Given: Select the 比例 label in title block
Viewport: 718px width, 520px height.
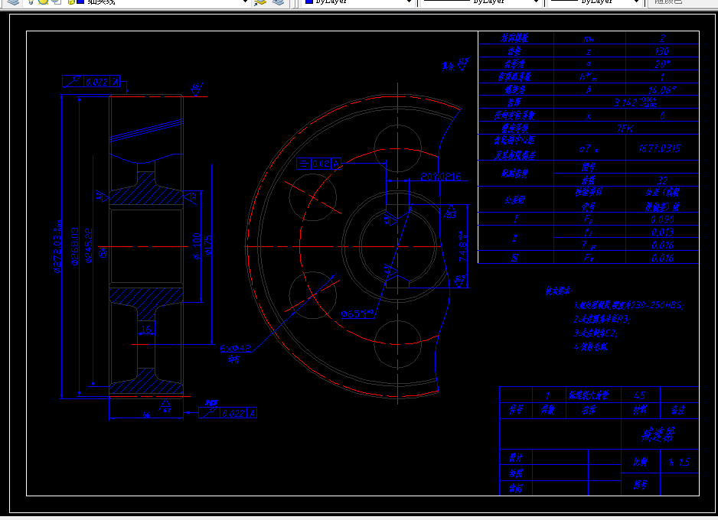Looking at the screenshot, I should pos(640,462).
